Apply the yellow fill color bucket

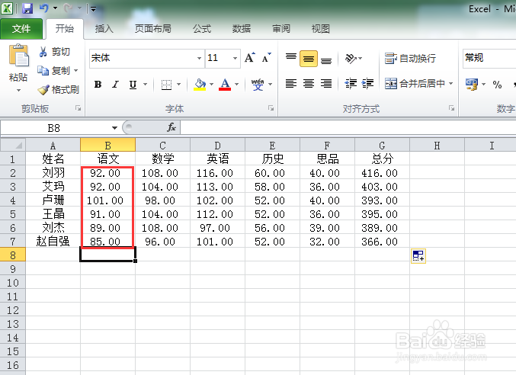(200, 85)
